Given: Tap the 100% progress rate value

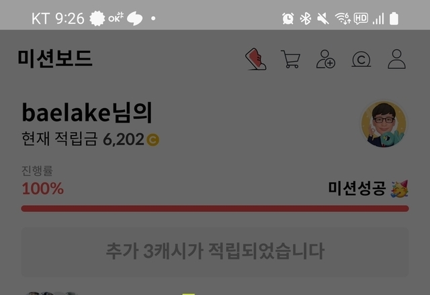Looking at the screenshot, I should coord(43,188).
